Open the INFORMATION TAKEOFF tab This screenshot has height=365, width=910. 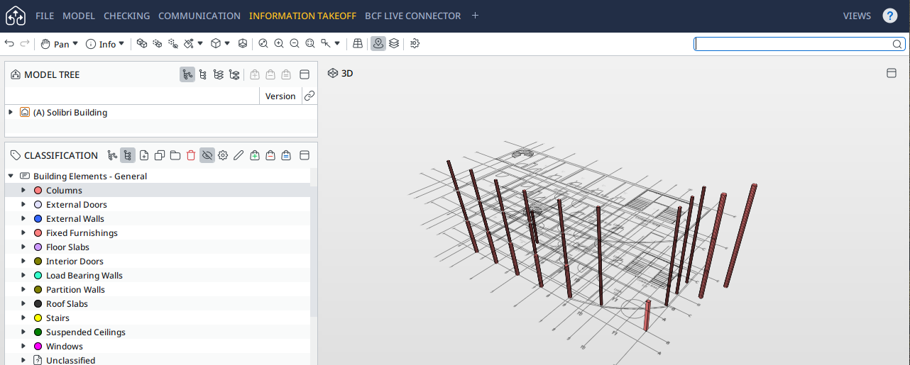click(x=302, y=16)
